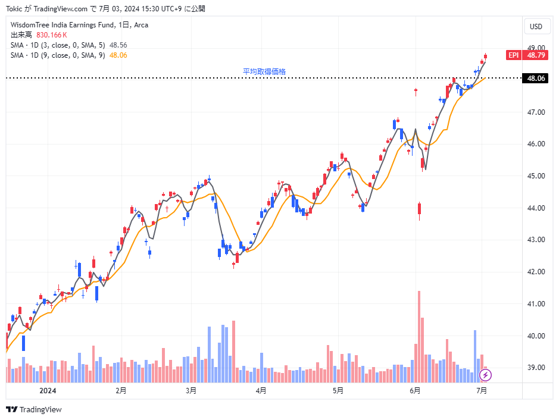This screenshot has width=559, height=420.
Task: Click the 46.00 price axis label
Action: (x=536, y=144)
